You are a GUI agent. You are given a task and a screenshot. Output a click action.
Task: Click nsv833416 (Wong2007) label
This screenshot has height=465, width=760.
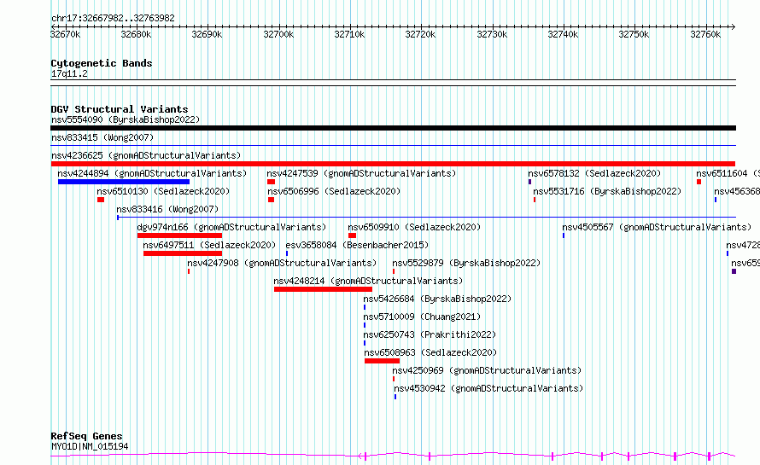pos(167,209)
